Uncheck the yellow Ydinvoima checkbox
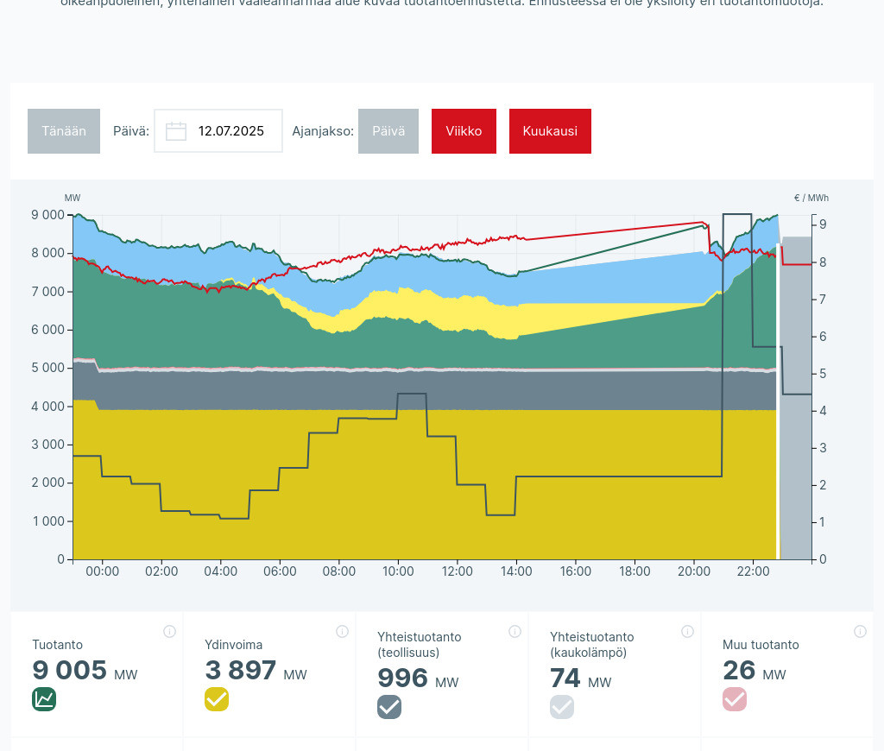 click(x=217, y=699)
